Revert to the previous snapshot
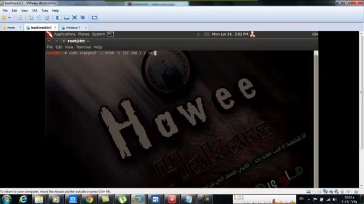Screen dimensions: 364x204 [x=39, y=18]
